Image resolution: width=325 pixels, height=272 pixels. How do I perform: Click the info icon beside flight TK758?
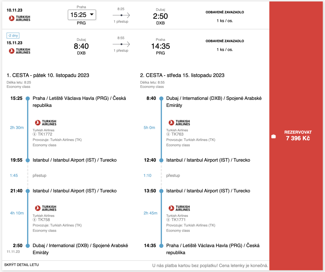coord(34,220)
